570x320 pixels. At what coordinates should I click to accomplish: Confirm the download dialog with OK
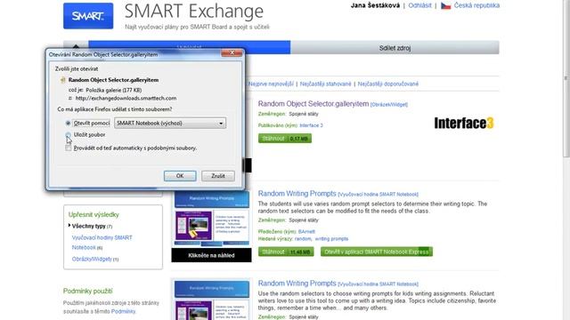tap(180, 176)
